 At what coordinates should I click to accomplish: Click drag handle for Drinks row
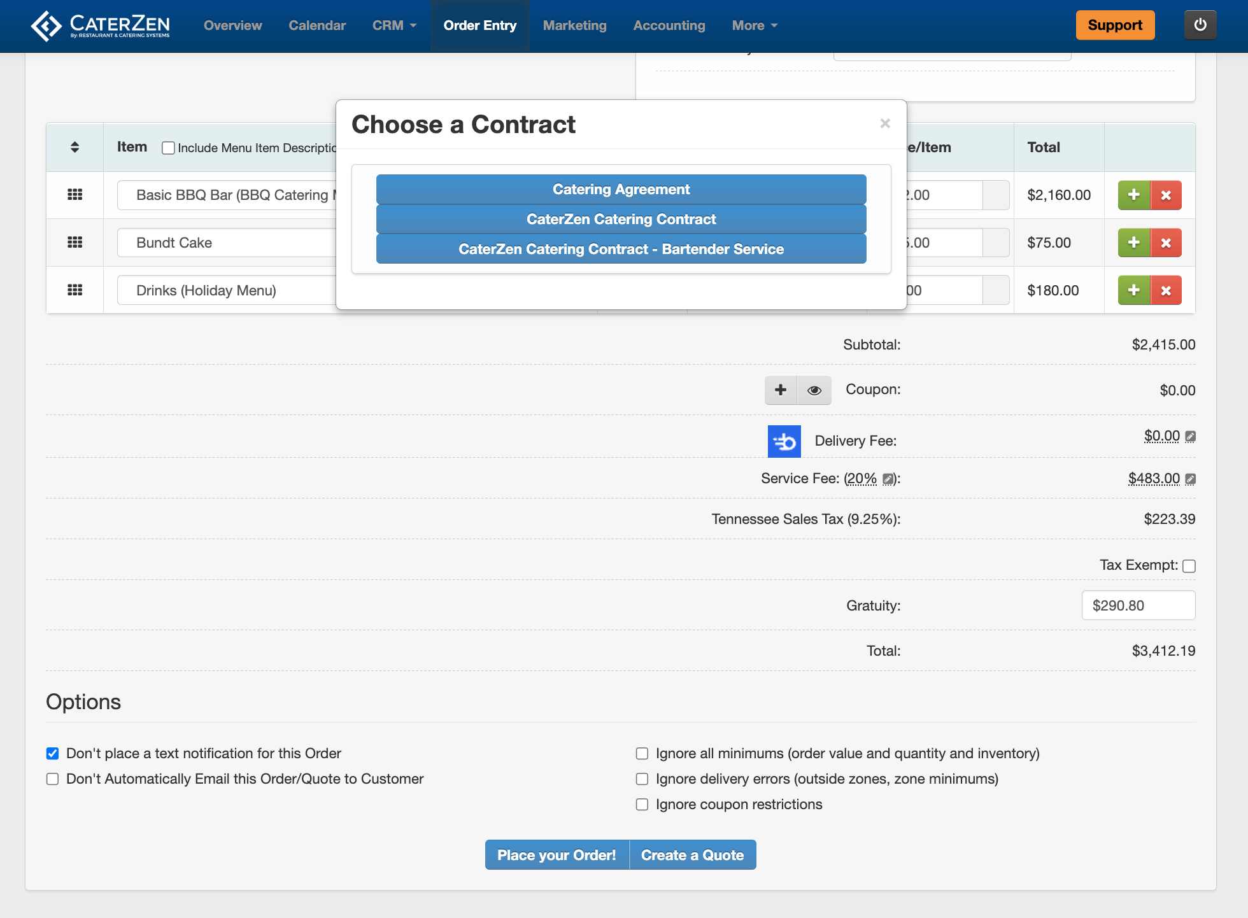(74, 290)
